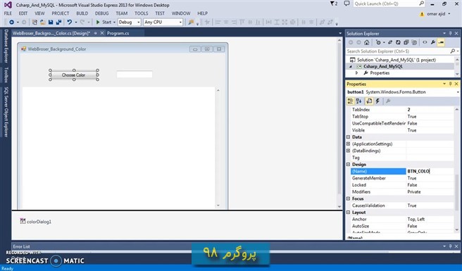This screenshot has width=462, height=271.
Task: Toggle pin on the Solution Explorer panel
Action: 450,33
